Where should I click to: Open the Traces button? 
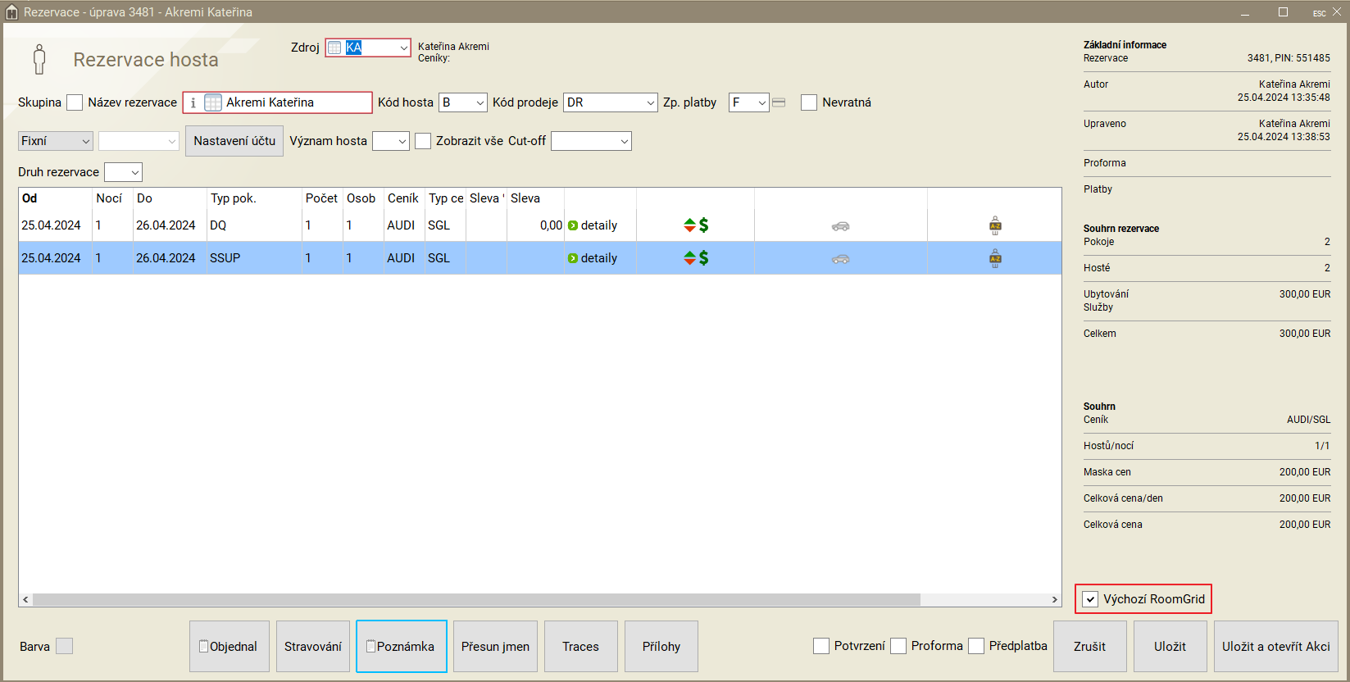[x=580, y=647]
